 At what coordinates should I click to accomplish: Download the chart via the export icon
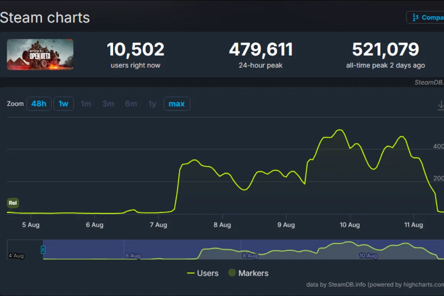pos(441,105)
